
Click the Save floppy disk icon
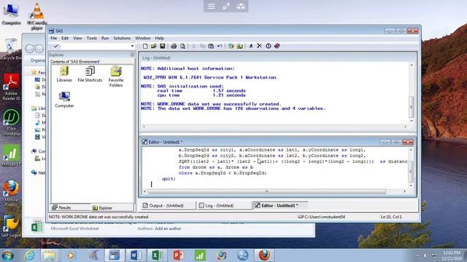(162, 46)
